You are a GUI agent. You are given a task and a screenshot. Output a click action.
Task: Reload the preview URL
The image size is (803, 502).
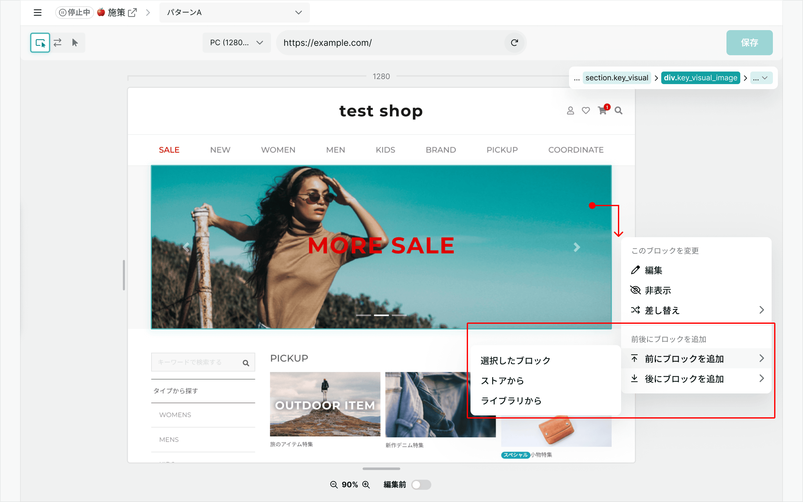[514, 42]
